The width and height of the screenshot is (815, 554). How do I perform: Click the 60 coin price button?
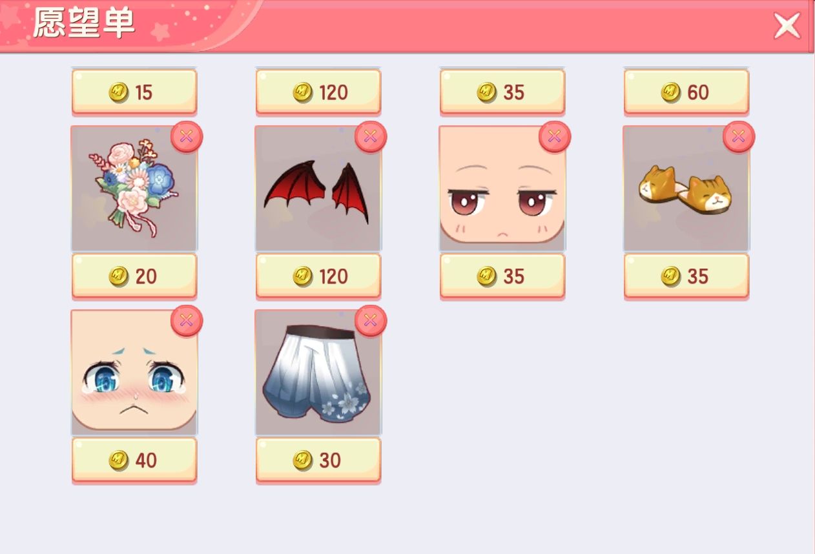[x=686, y=92]
